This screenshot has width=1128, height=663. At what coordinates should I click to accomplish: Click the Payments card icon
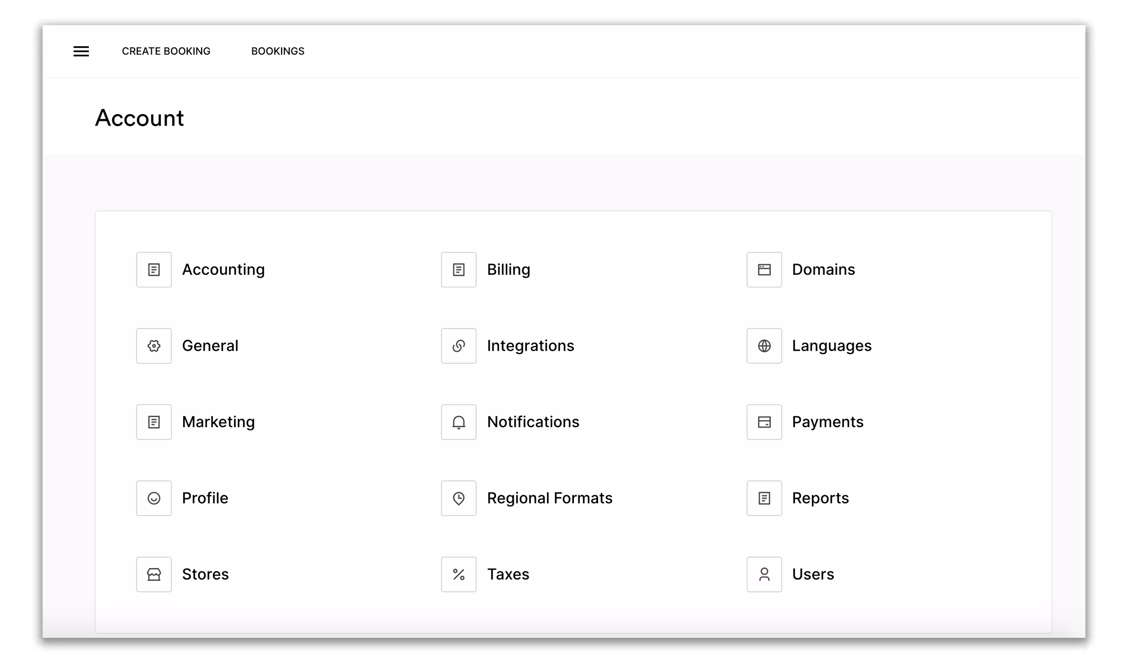pyautogui.click(x=764, y=422)
